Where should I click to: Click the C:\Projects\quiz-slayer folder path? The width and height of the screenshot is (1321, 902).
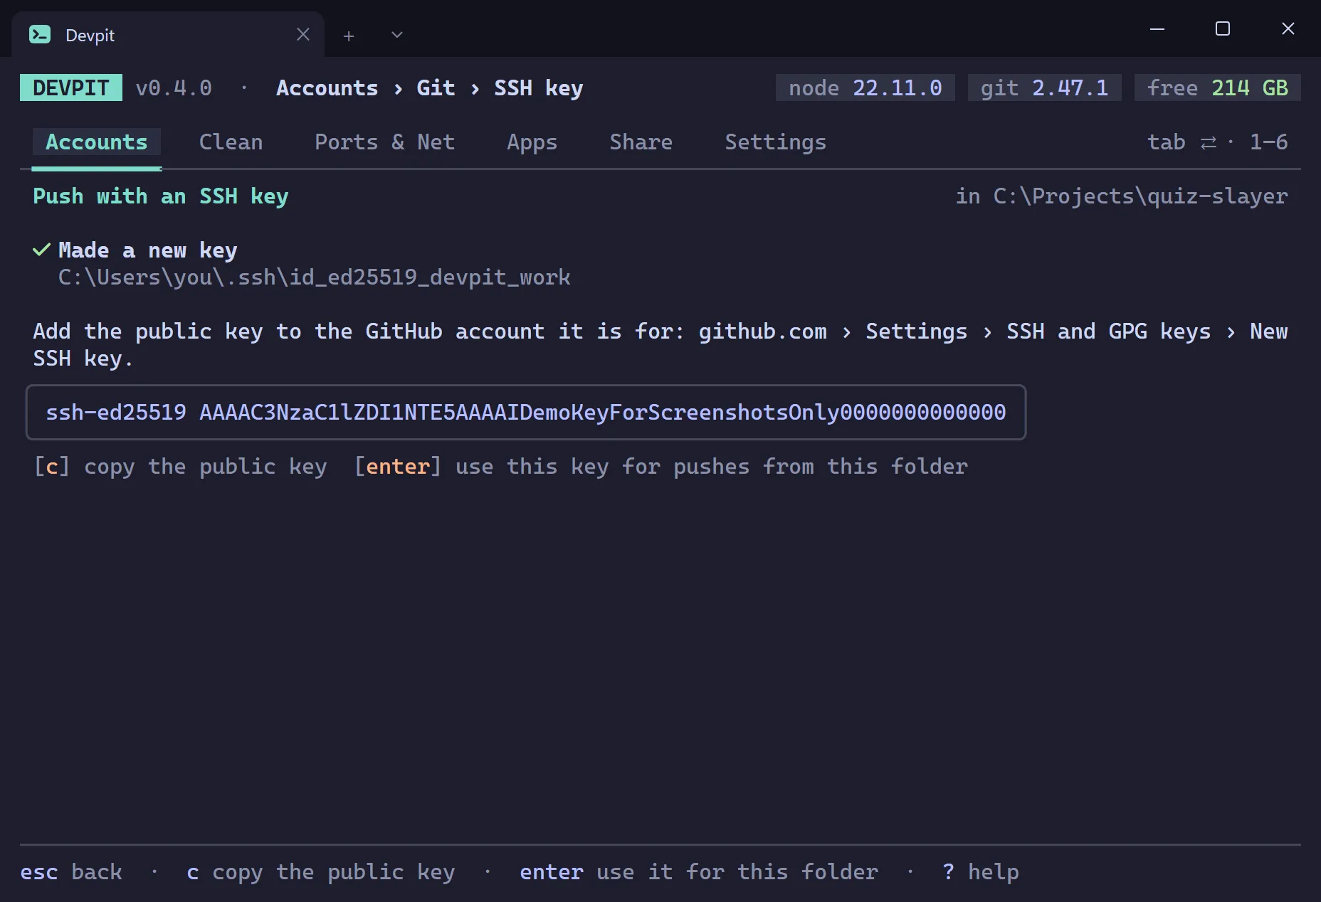tap(1141, 196)
